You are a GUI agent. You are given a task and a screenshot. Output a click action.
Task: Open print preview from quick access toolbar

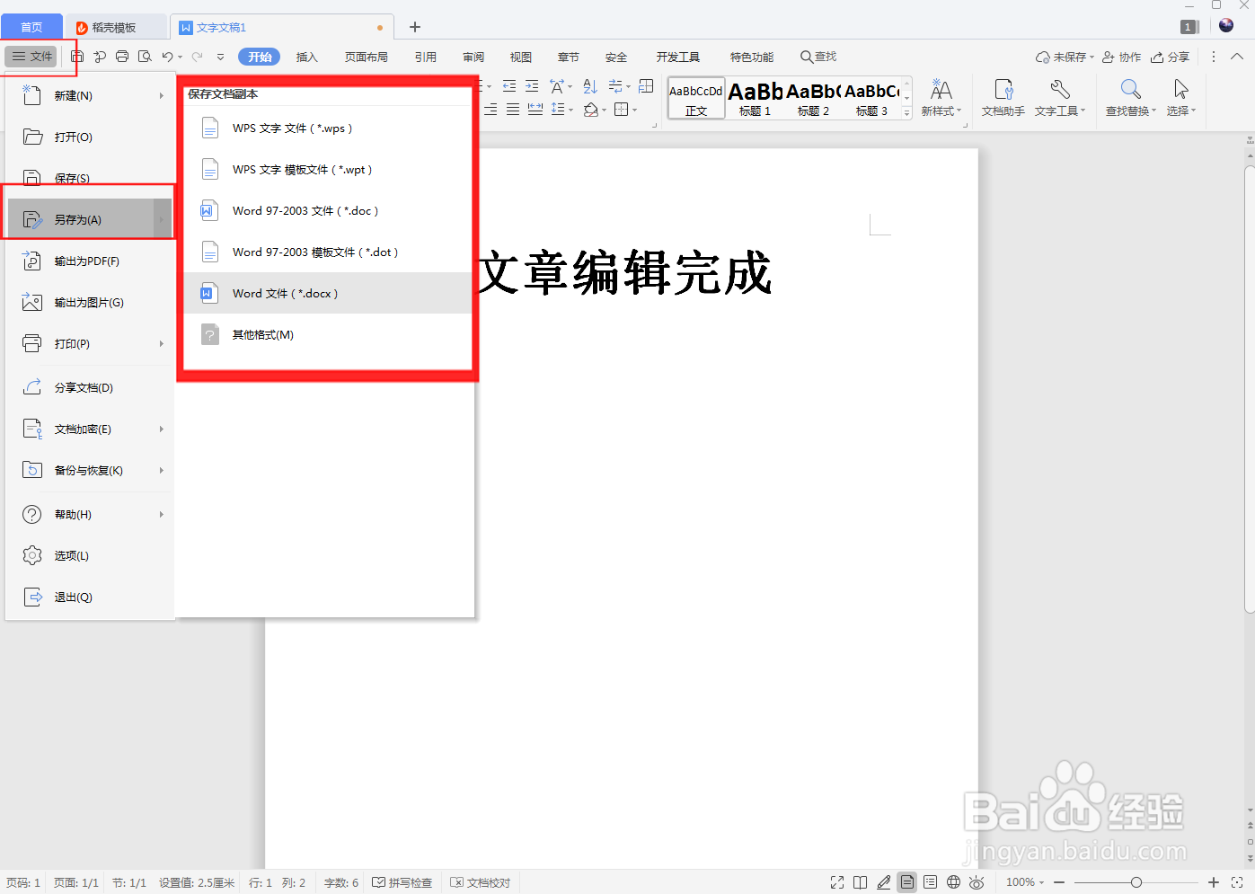click(x=145, y=56)
